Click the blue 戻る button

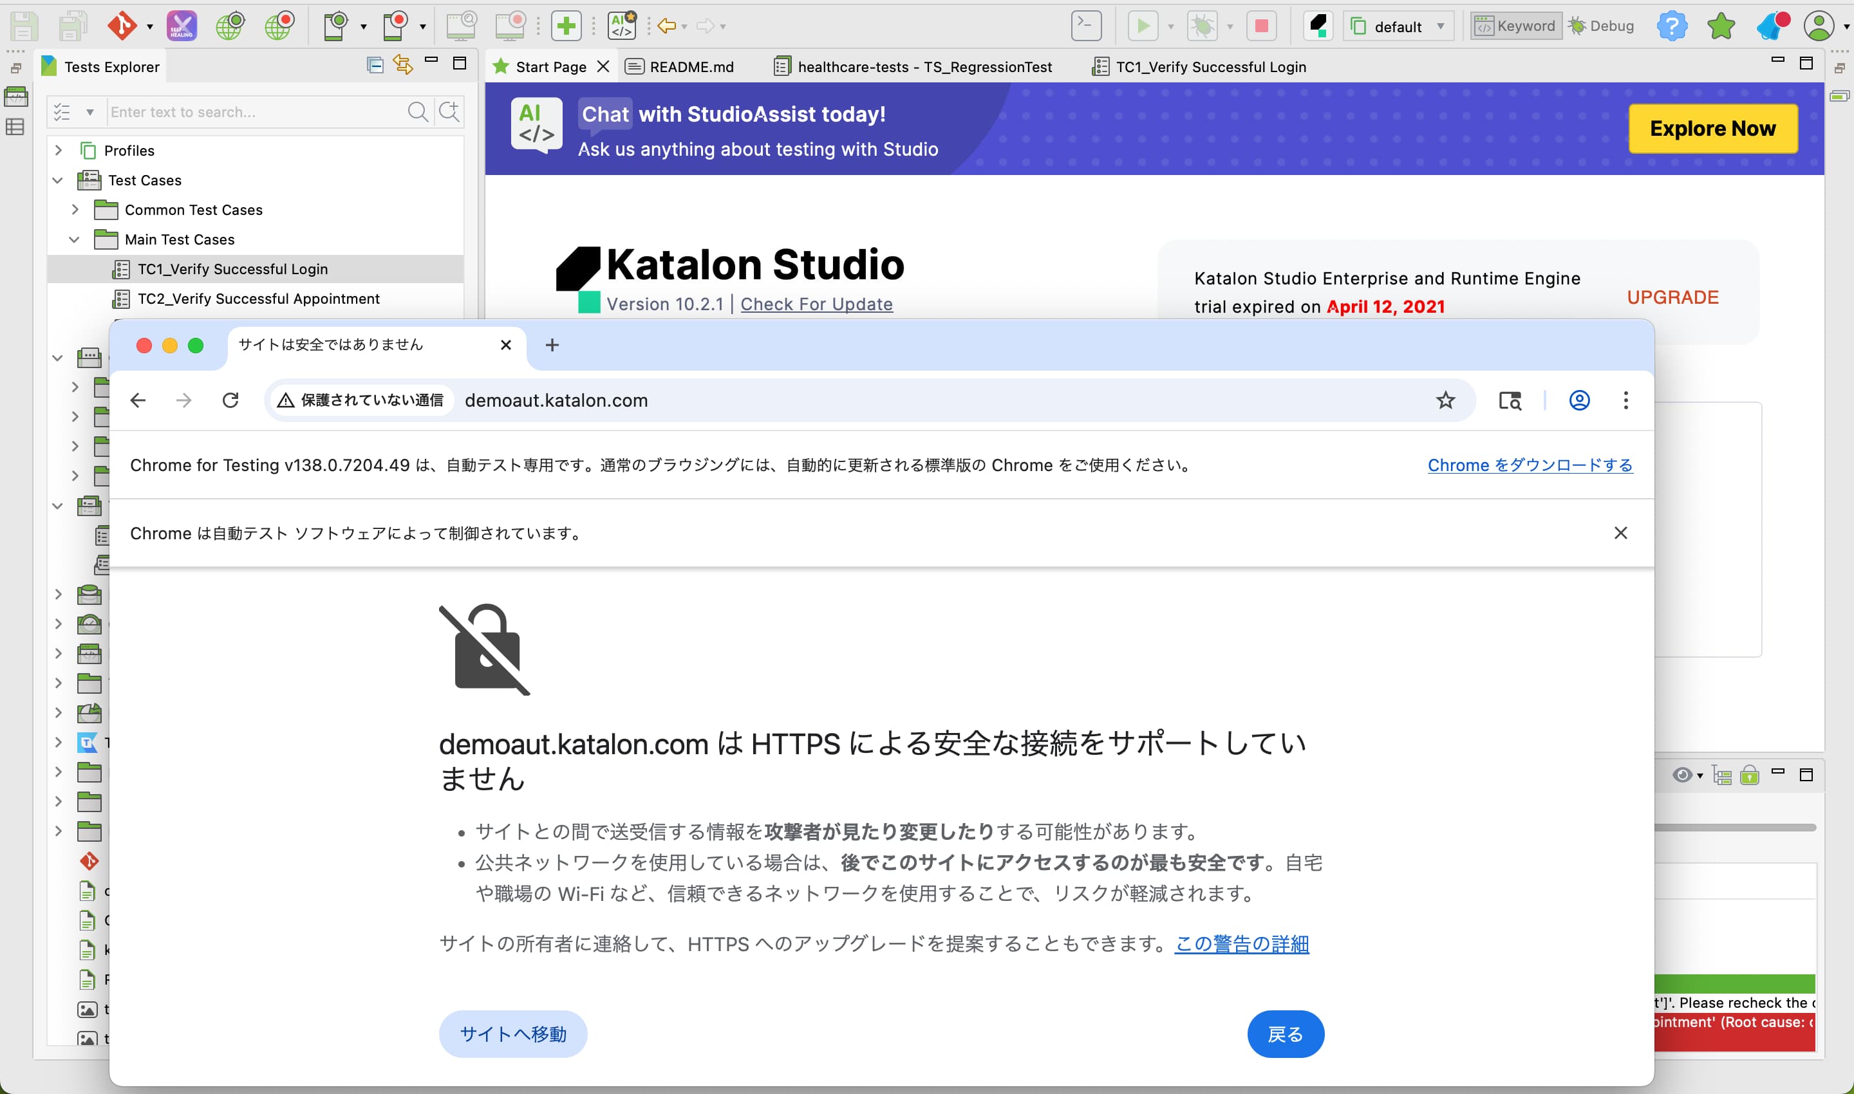(x=1286, y=1034)
